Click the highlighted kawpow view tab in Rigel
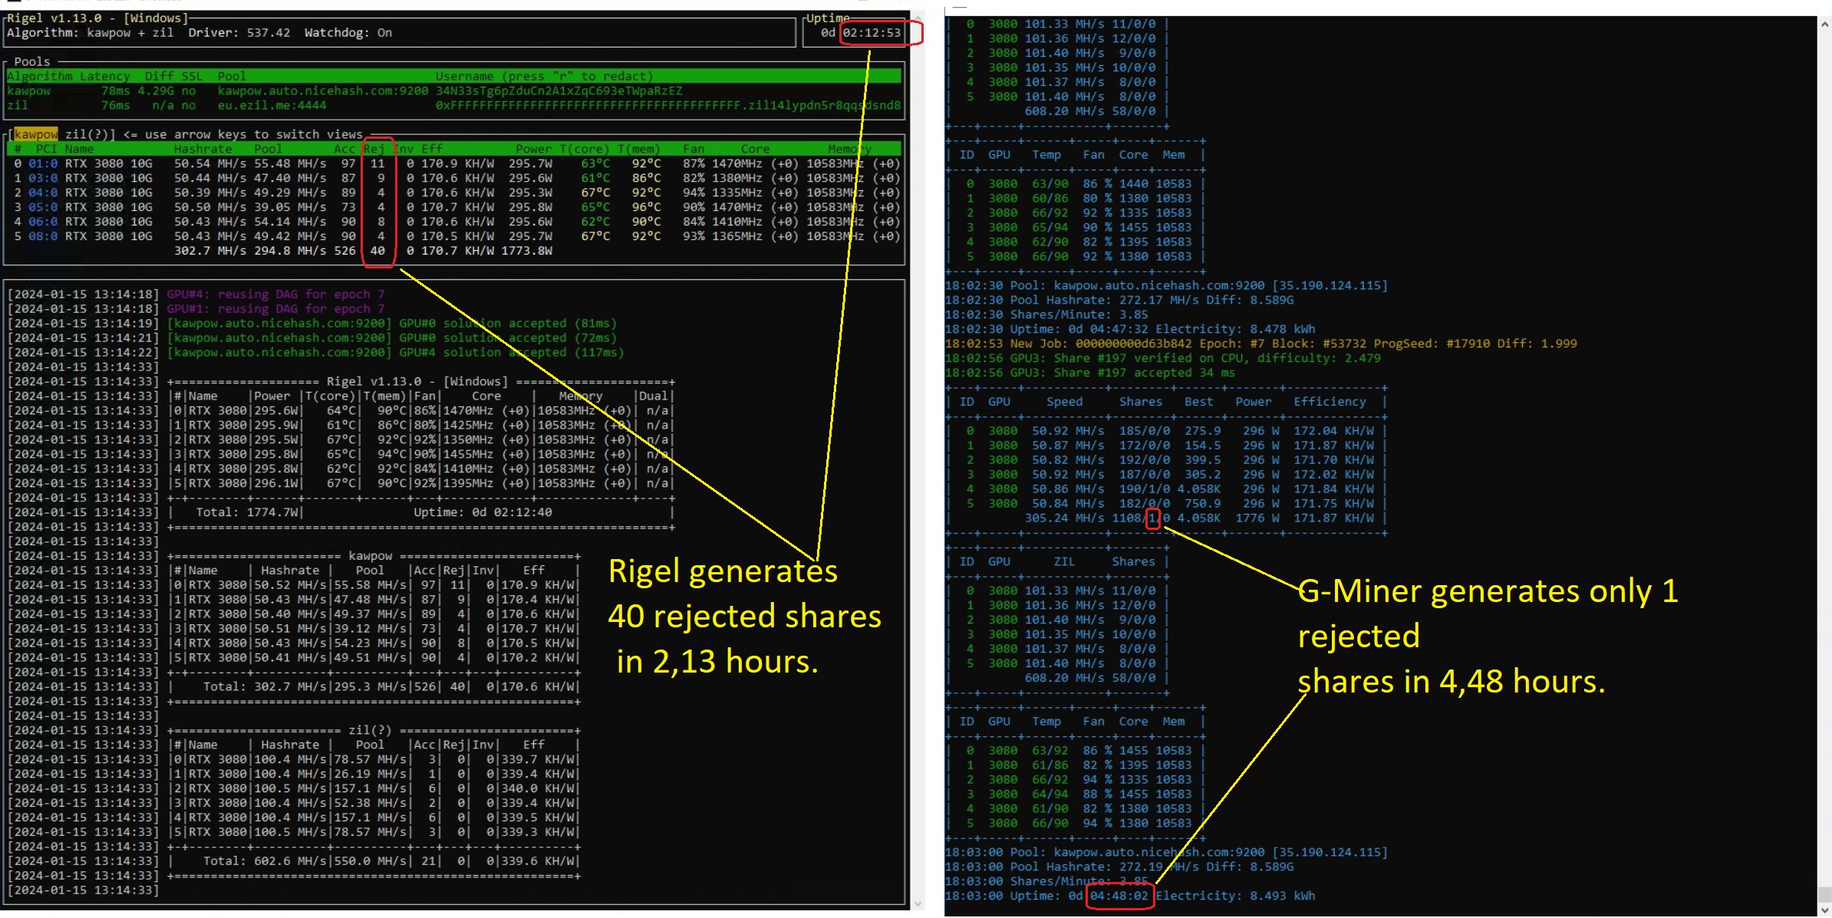1832x918 pixels. 35,134
